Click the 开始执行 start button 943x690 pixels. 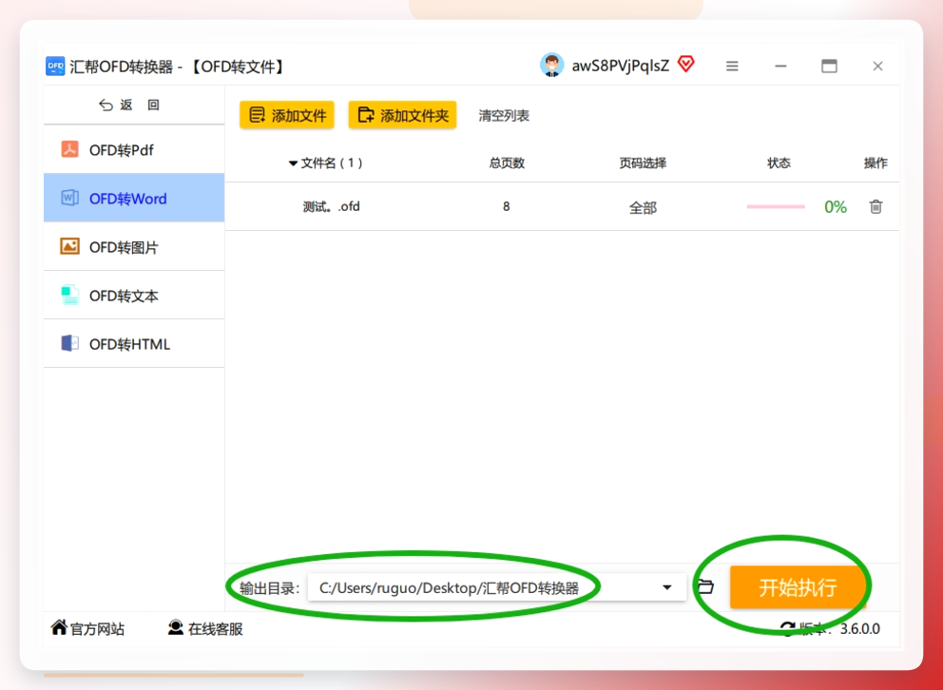(799, 587)
